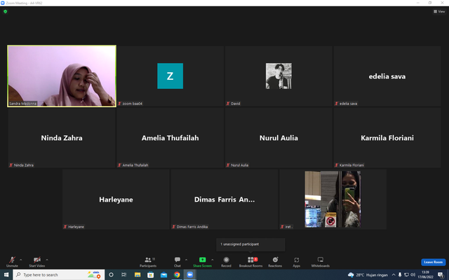This screenshot has width=449, height=280.
Task: Open Zoom Apps
Action: tap(296, 261)
